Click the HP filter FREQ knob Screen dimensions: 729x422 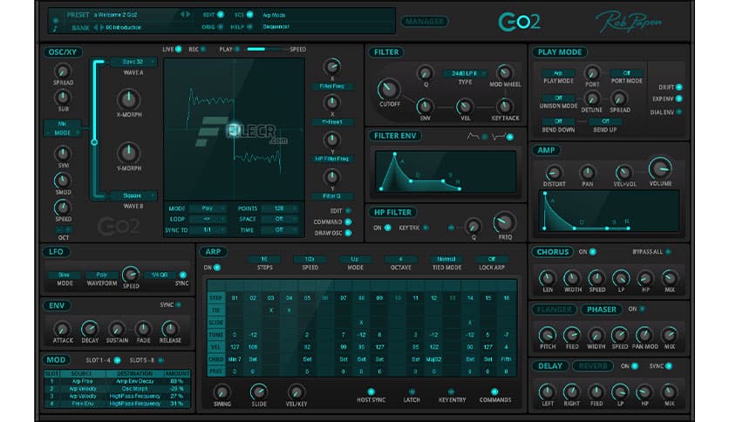coord(504,222)
